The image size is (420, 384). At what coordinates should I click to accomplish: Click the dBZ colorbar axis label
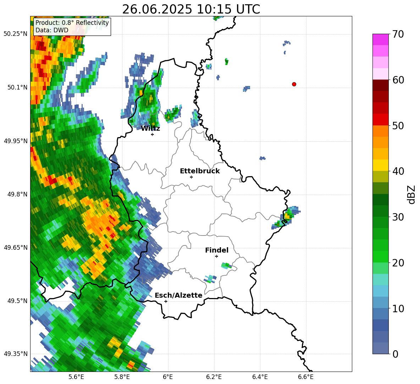[411, 194]
